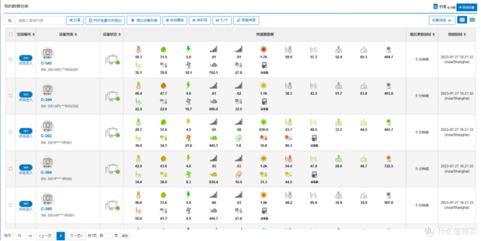Click the thermometer icon in row C-343
Viewport: 481px width, 241px height.
click(139, 49)
